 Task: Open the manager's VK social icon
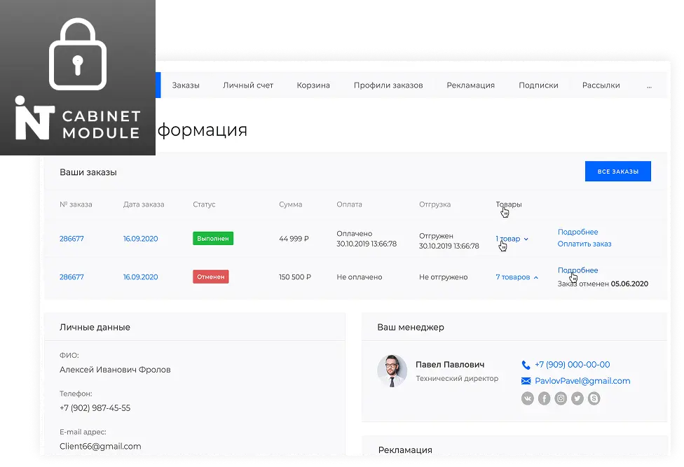coord(528,398)
